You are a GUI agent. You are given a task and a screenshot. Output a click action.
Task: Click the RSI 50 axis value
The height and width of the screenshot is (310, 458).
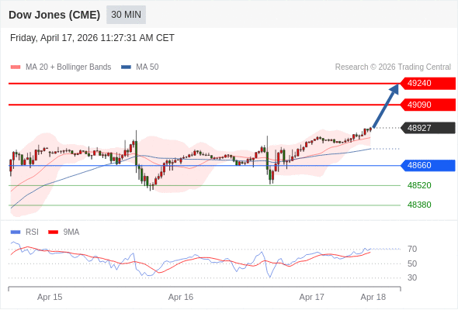(x=412, y=263)
